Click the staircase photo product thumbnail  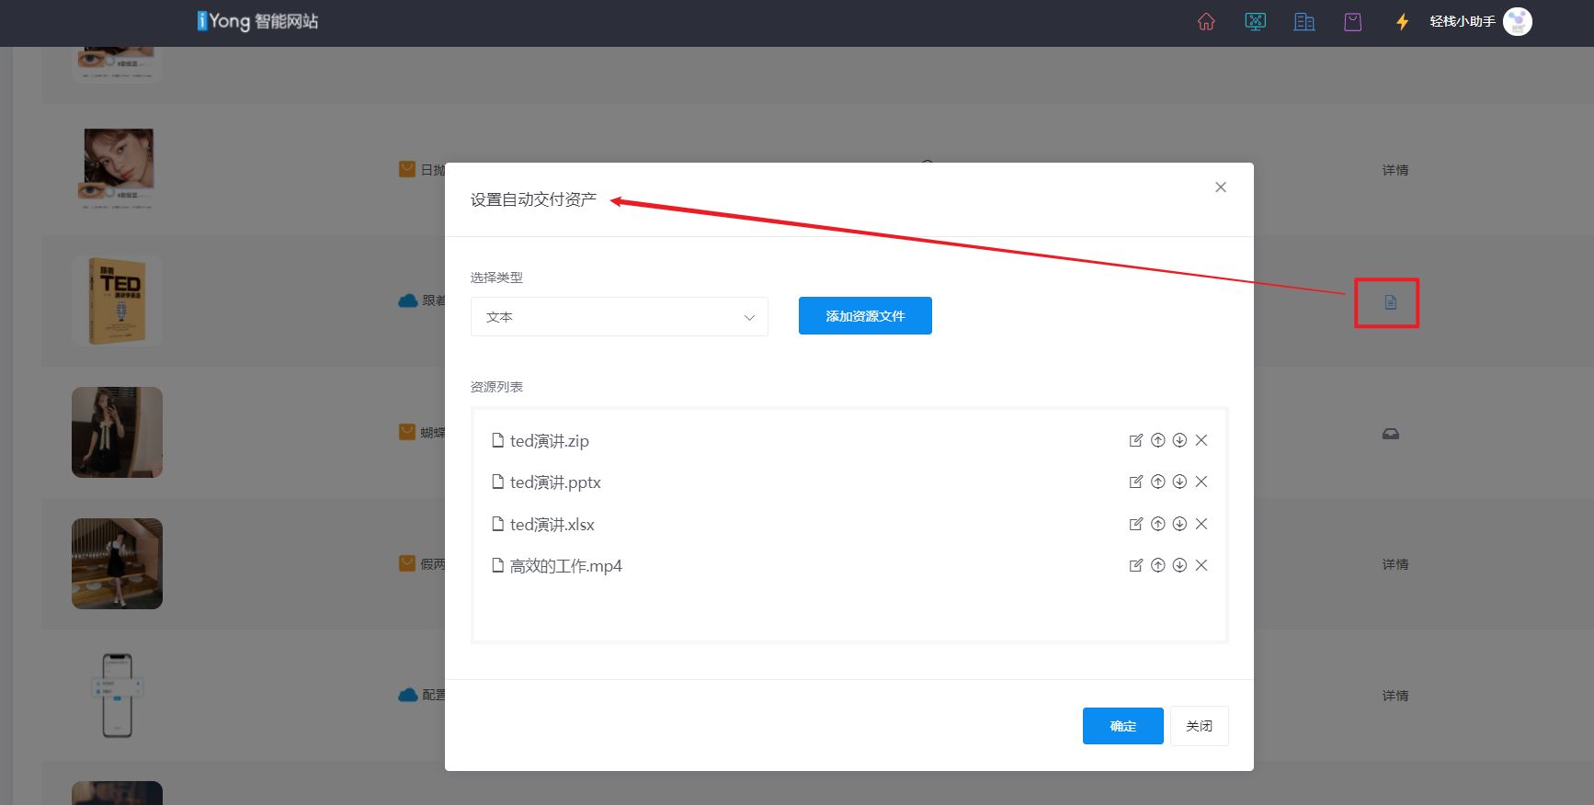click(x=117, y=563)
